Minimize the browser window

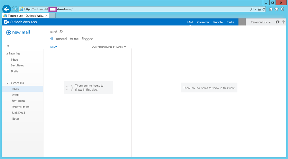[266, 3]
